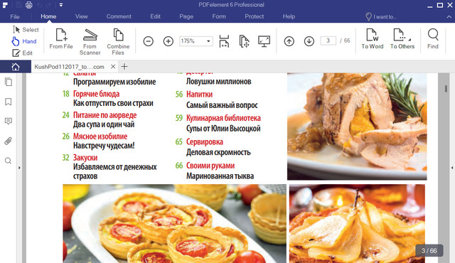Switch to the Protect tab
Screen dimensions: 455x263
tap(255, 16)
